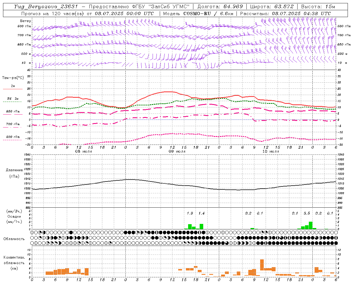Click the 1.9 precipitation total value
Viewport: 352px width, 282px height.
(190, 213)
